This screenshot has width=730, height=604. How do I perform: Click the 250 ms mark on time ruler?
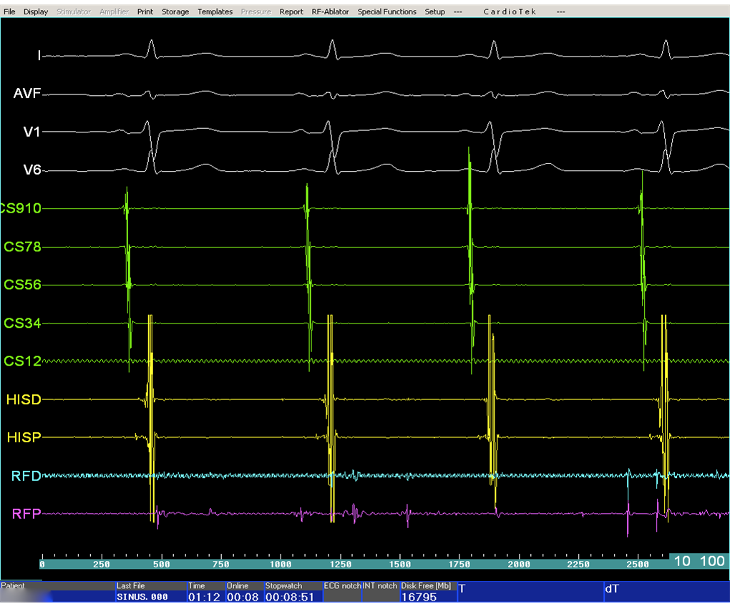[102, 565]
